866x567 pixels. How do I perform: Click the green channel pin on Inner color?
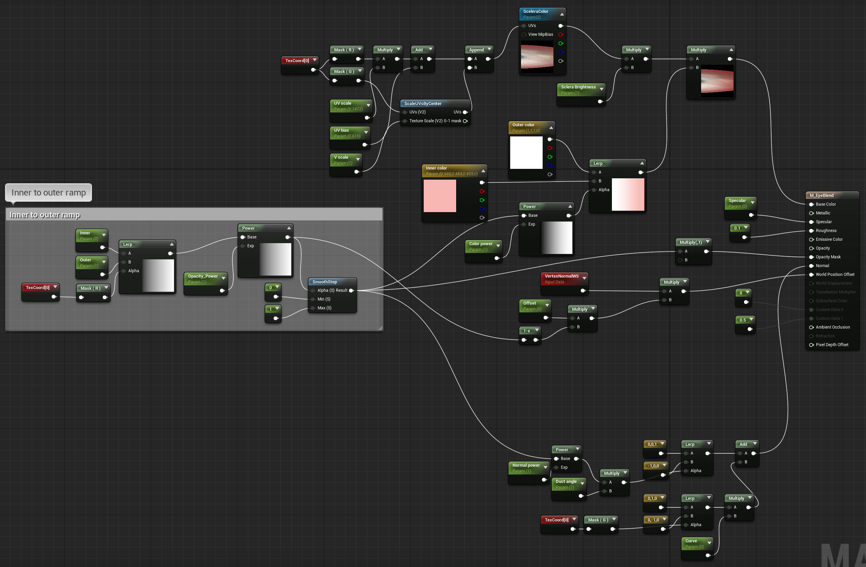coord(482,200)
